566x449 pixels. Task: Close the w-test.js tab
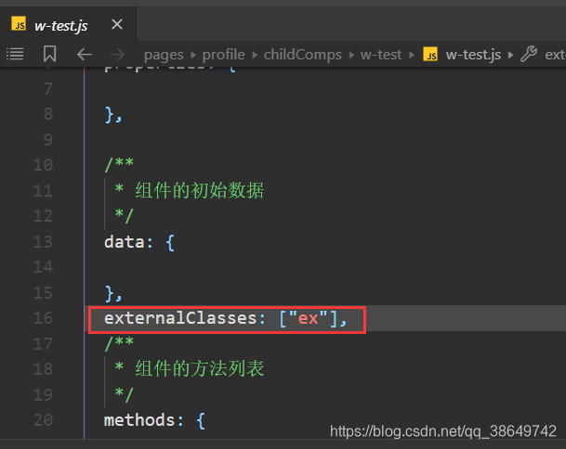(x=117, y=24)
